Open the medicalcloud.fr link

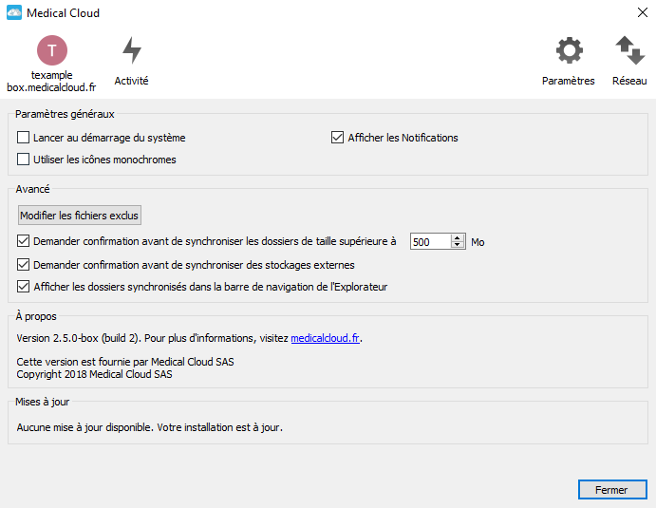point(325,338)
